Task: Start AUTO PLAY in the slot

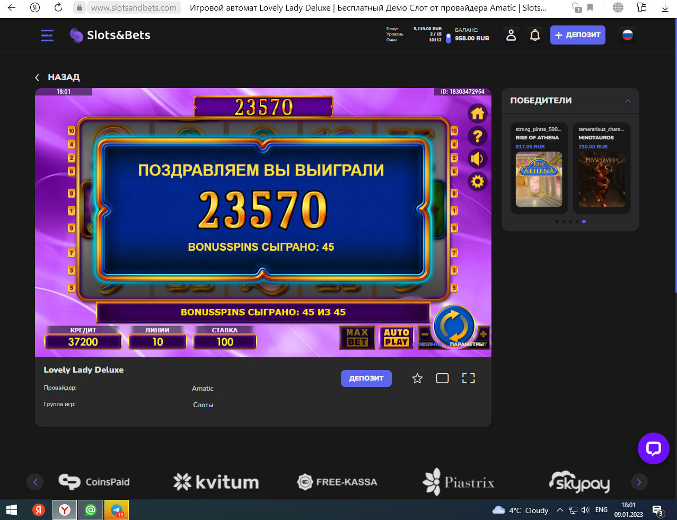Action: (396, 337)
